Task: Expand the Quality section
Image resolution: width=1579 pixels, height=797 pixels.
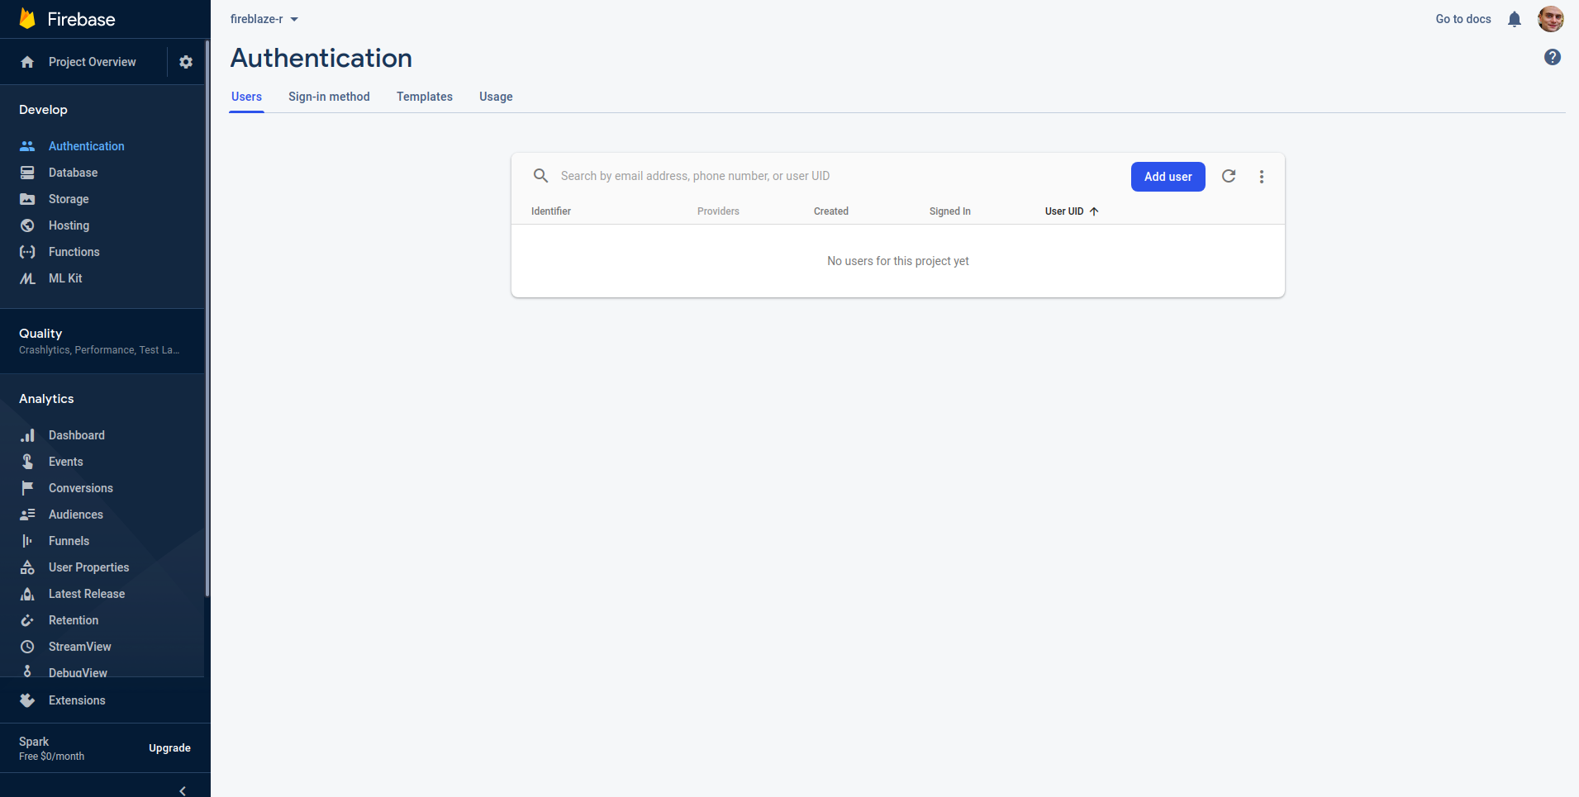Action: click(x=102, y=341)
